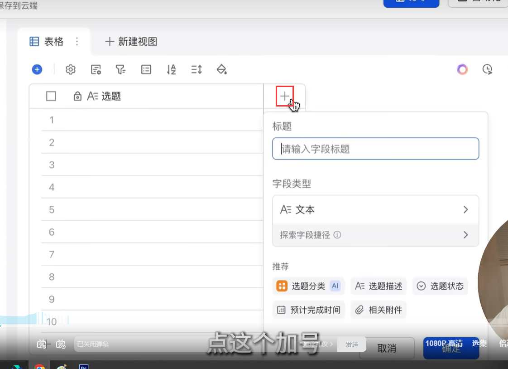Click the lock icon beside 选题
Viewport: 508px width, 369px height.
coord(77,96)
